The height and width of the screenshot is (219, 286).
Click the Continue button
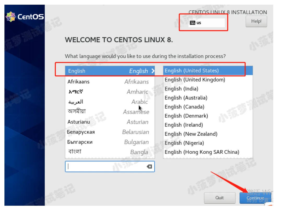pyautogui.click(x=255, y=198)
